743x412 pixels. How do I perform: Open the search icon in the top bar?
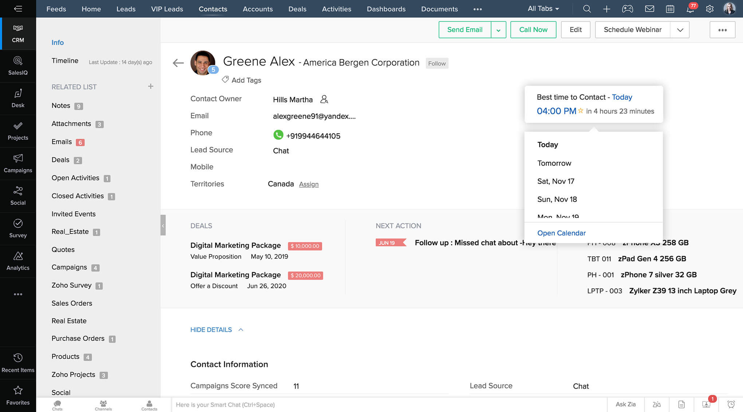coord(587,9)
